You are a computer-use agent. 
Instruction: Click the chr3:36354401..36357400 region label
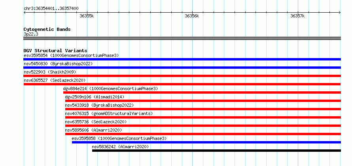click(51, 9)
